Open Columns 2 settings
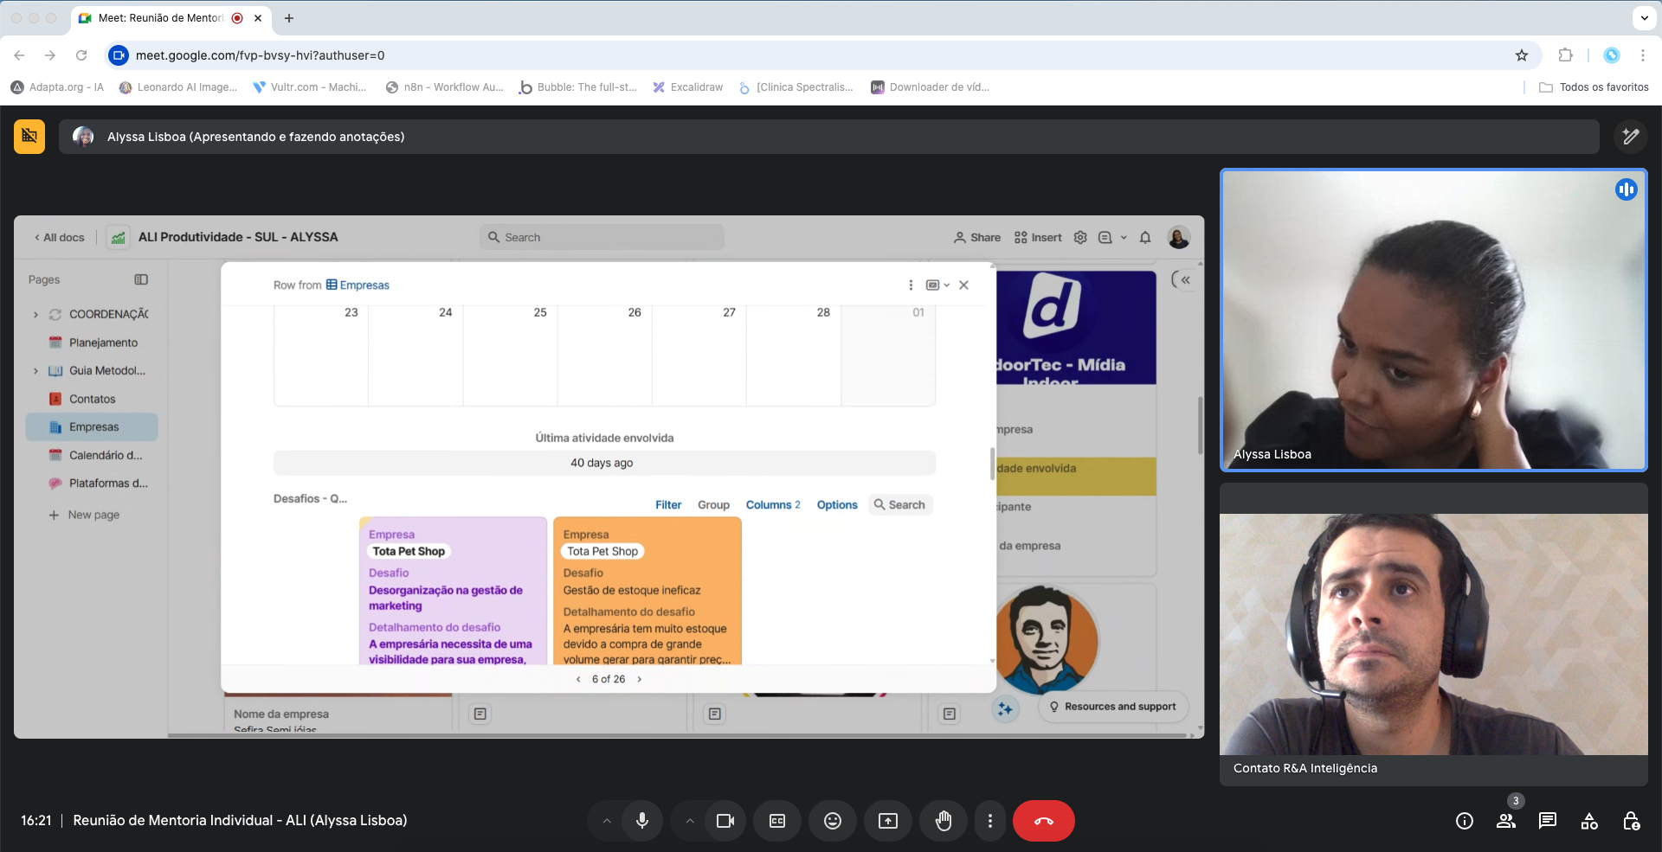This screenshot has height=852, width=1662. [773, 505]
